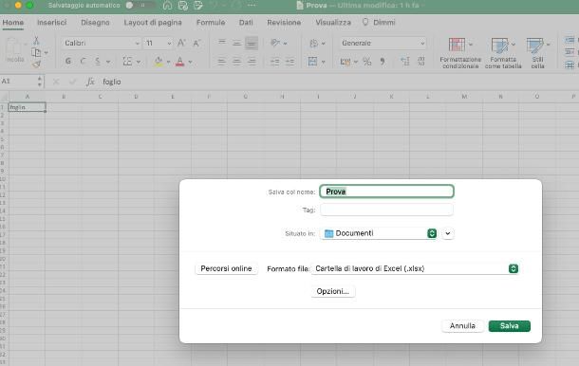Open the Generale number format dropdown

[383, 44]
